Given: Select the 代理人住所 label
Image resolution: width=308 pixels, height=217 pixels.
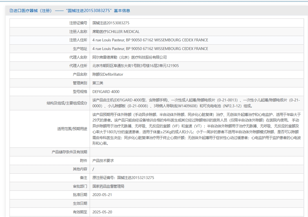Looking at the screenshot, I should point(78,66).
